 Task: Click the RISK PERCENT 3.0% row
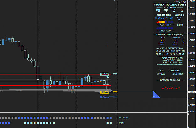[x=172, y=58]
